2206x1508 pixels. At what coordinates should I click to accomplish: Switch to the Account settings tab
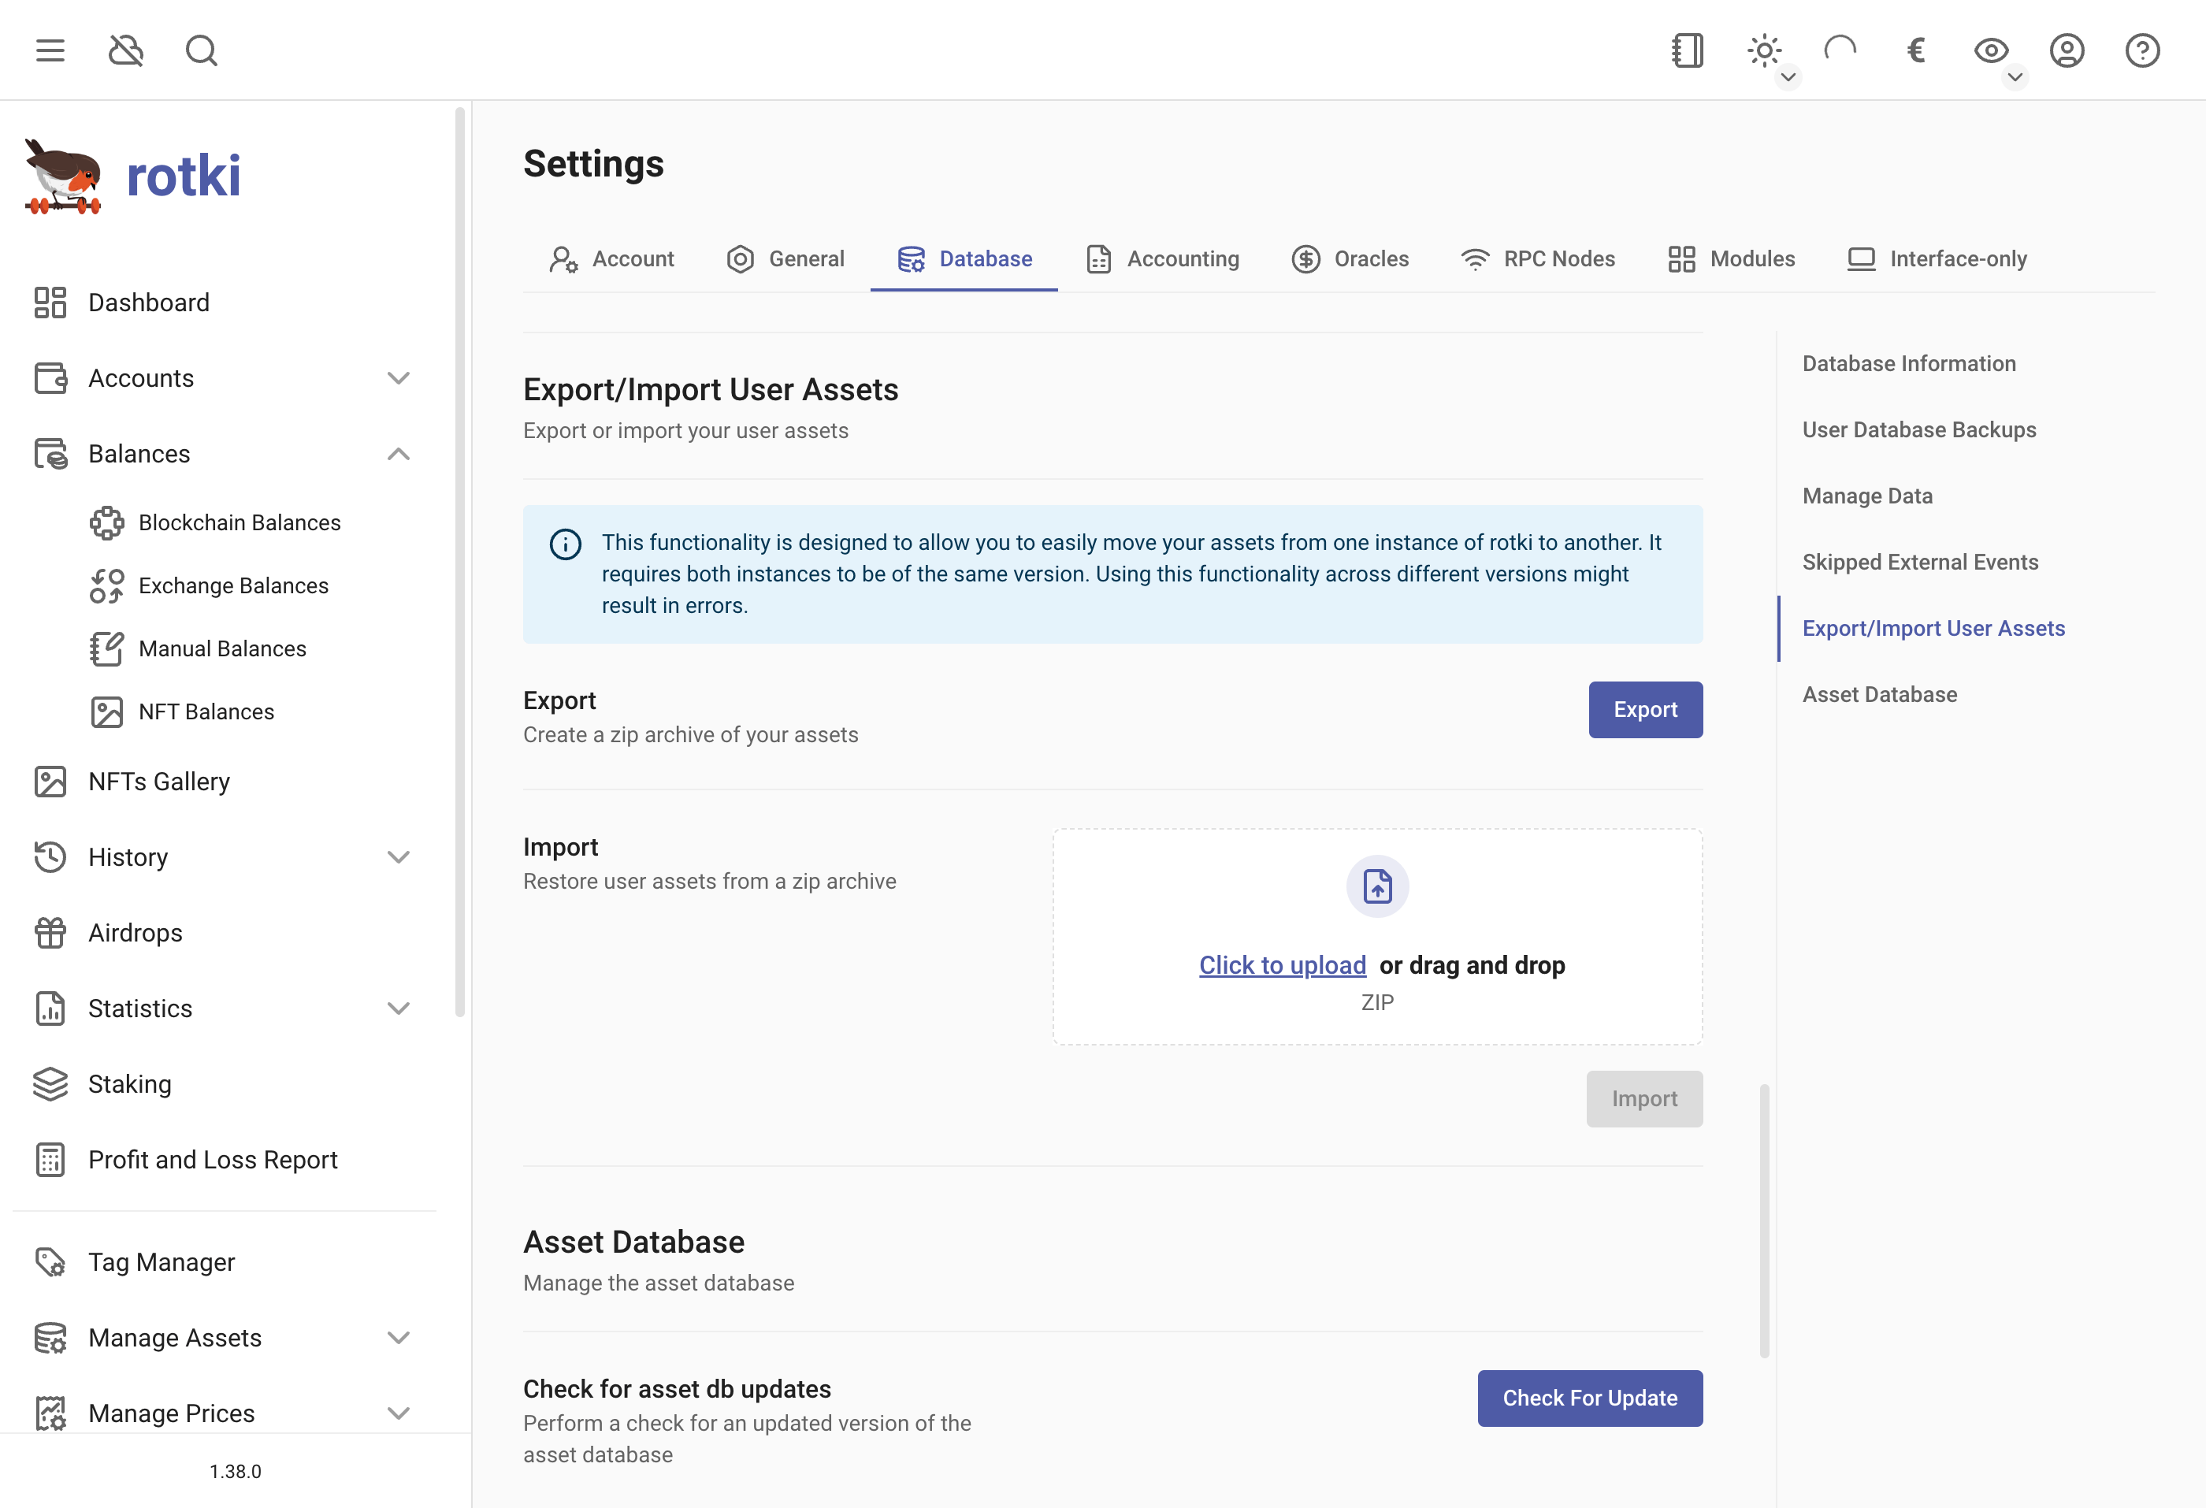coord(611,259)
